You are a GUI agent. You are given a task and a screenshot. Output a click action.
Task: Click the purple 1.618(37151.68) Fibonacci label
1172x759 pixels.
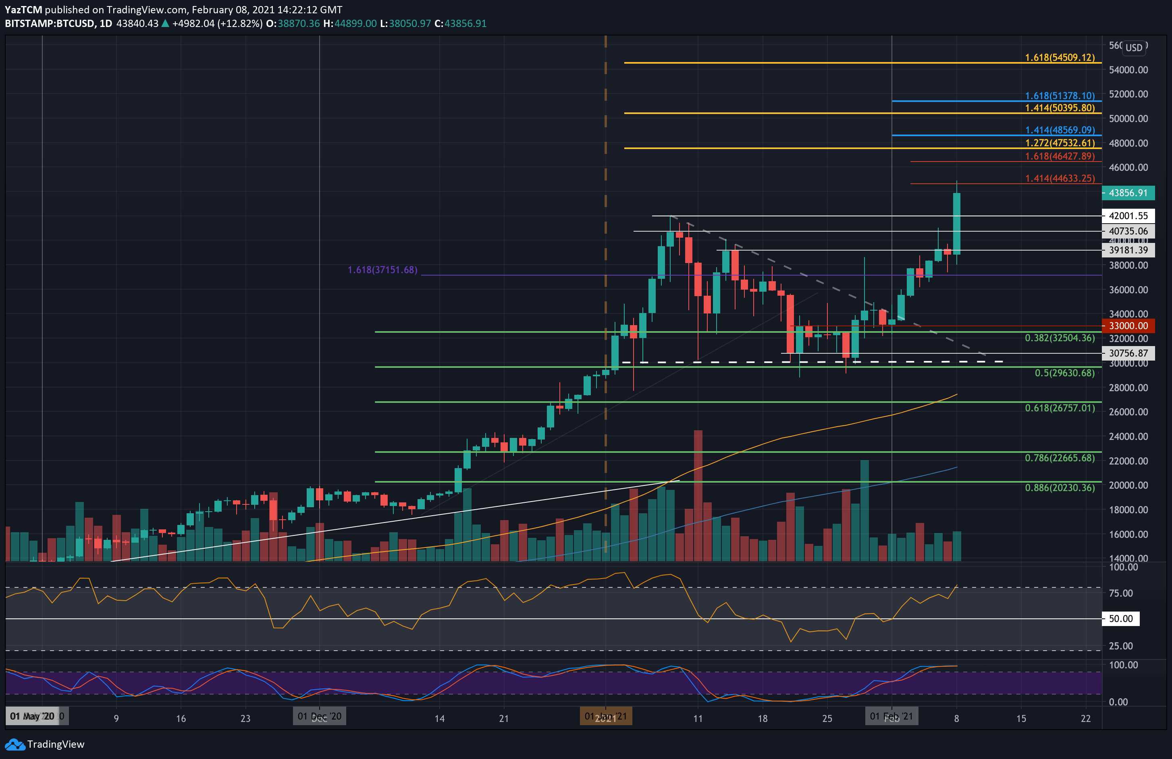coord(382,270)
